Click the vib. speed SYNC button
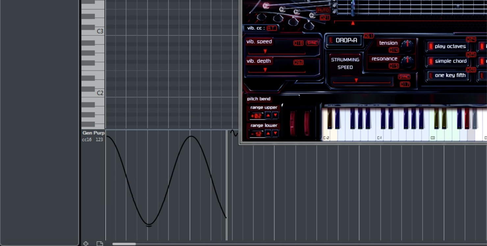The image size is (487, 246). point(312,43)
